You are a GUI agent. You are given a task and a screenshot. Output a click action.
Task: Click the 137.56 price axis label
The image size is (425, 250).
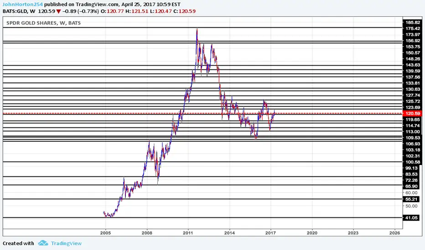(413, 77)
